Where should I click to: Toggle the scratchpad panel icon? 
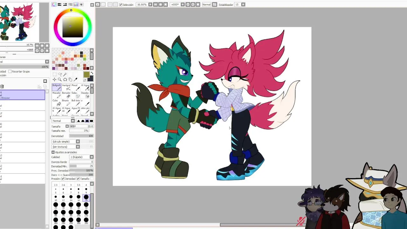pos(81,4)
